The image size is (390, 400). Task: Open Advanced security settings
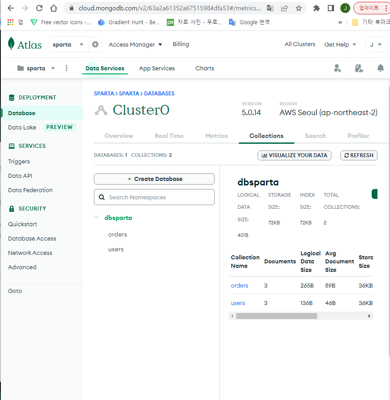pyautogui.click(x=22, y=267)
